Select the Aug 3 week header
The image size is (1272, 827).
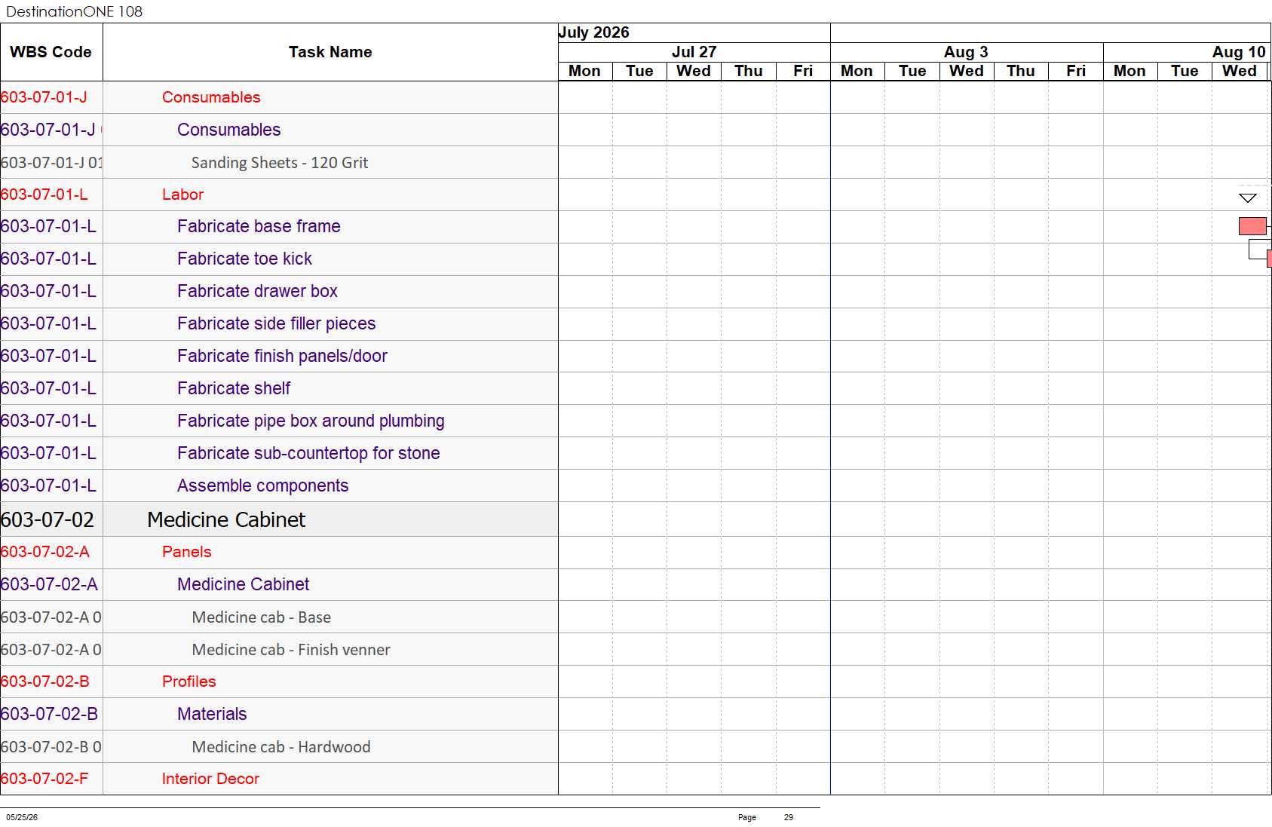(966, 52)
